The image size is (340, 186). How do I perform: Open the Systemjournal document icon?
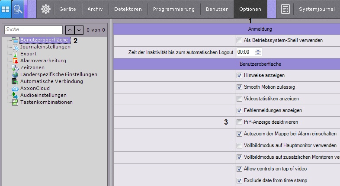[x=285, y=9]
